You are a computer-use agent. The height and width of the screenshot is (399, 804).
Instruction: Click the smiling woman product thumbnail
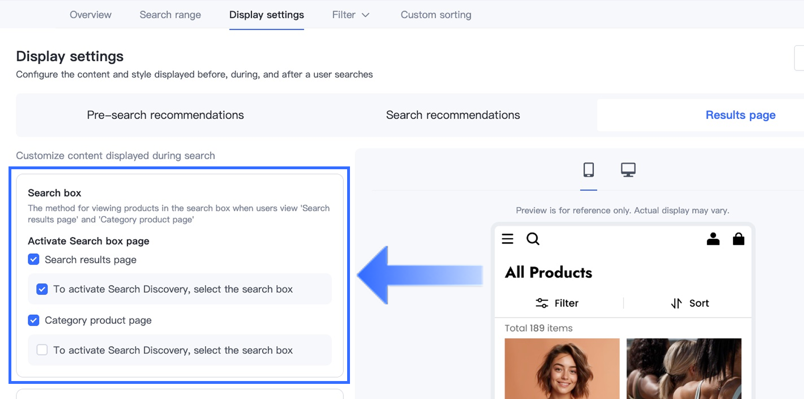coord(562,368)
